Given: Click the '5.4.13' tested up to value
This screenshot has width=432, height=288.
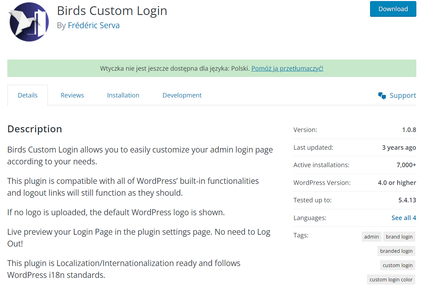Looking at the screenshot, I should point(407,200).
